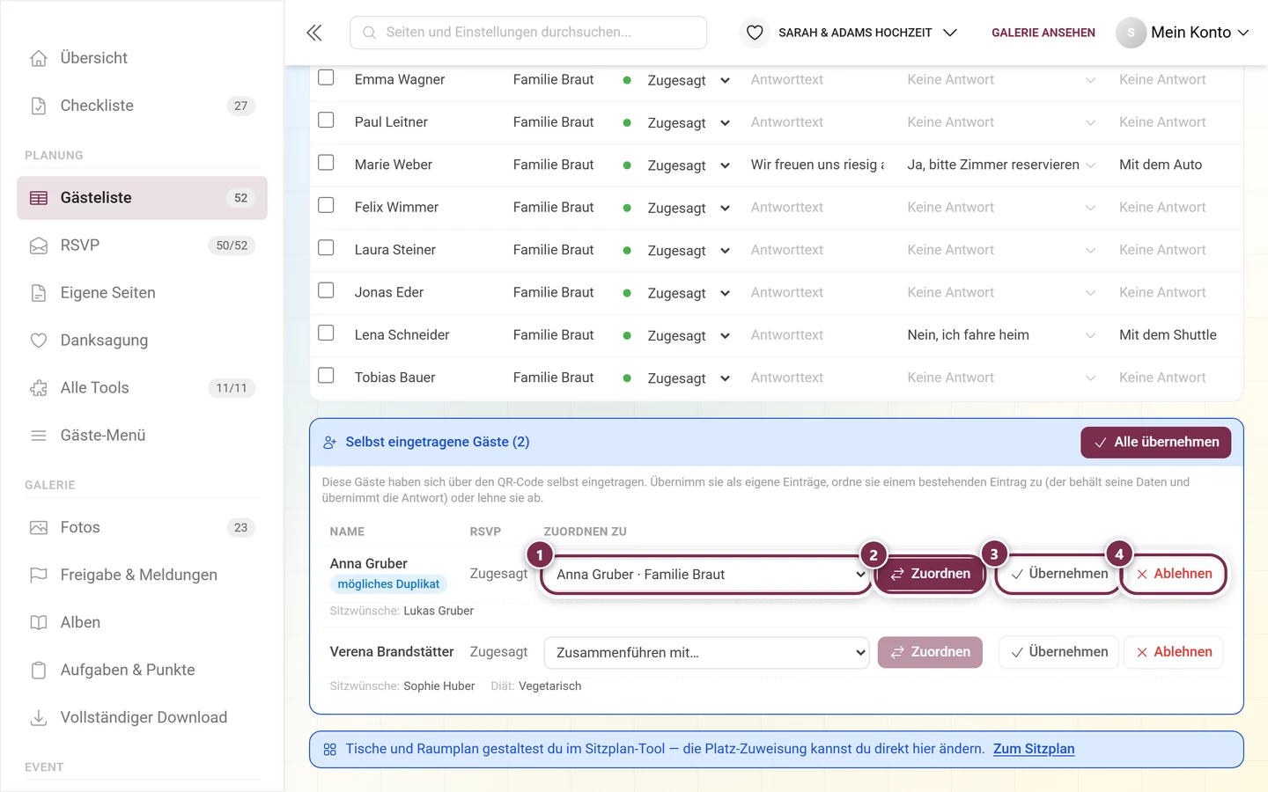
Task: Tick the checkbox for Felix Wimmer
Action: click(x=326, y=205)
